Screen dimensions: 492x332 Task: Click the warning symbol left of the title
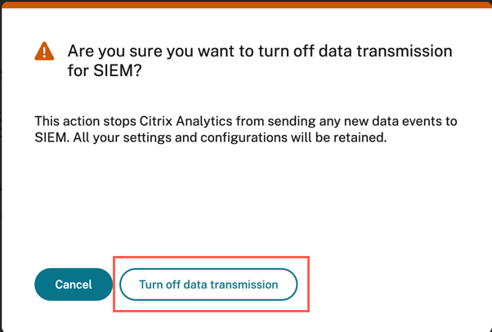[x=44, y=52]
